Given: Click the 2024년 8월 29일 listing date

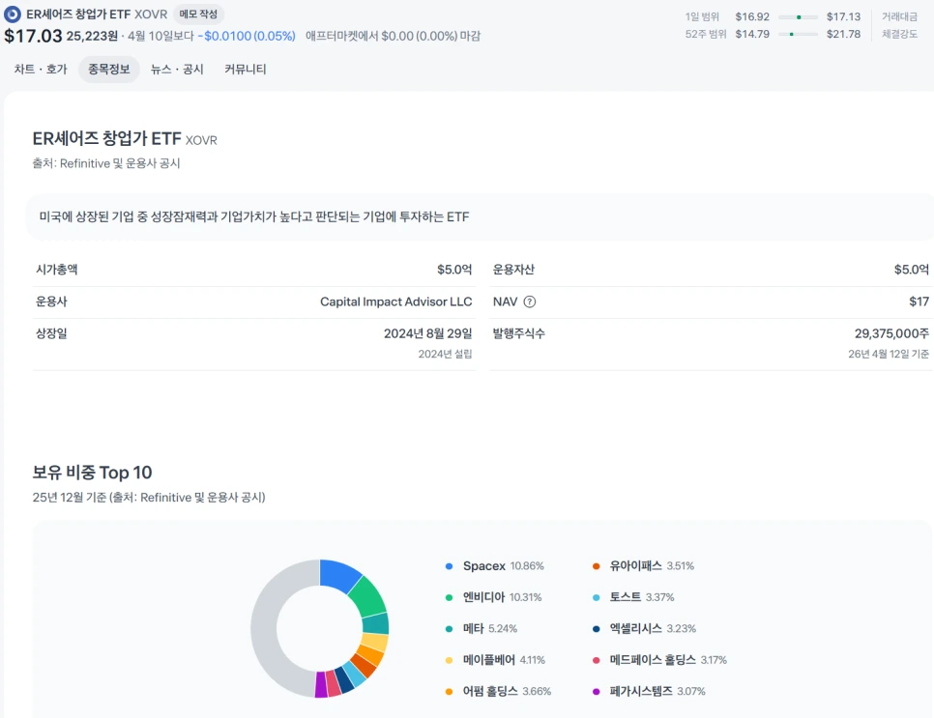Looking at the screenshot, I should point(427,333).
